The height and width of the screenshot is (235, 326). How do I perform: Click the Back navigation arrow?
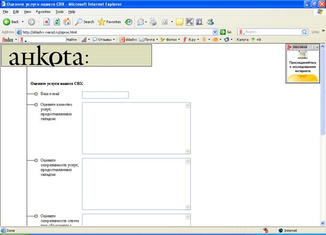pyautogui.click(x=7, y=22)
